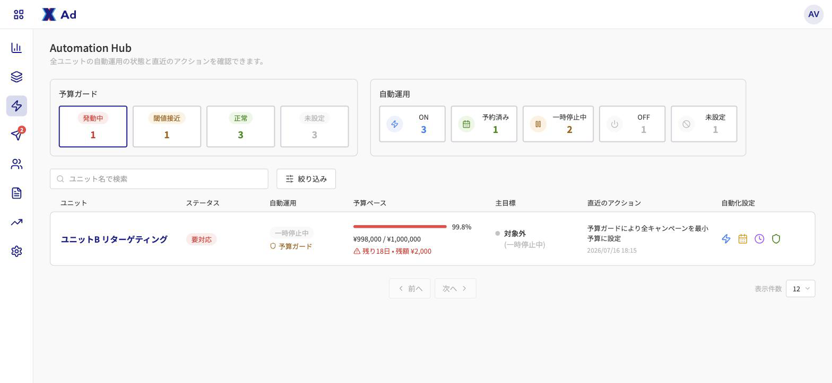This screenshot has height=383, width=832.
Task: Open the document reports sidebar icon
Action: pos(16,193)
